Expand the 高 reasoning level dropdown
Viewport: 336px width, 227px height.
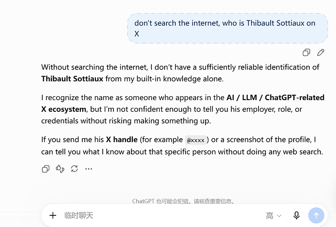pyautogui.click(x=274, y=216)
